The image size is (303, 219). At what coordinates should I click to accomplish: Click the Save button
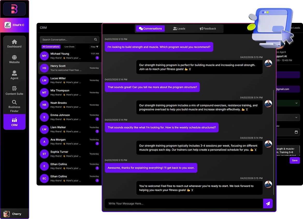click(295, 161)
